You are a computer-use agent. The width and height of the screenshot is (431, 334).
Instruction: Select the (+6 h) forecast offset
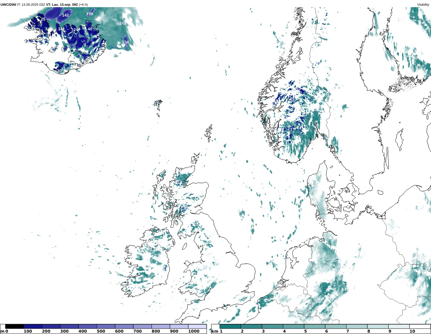coord(84,4)
